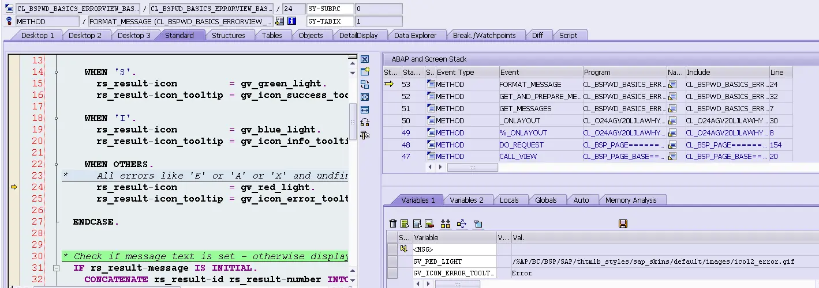Click the SY-SUBRC field

pyautogui.click(x=330, y=9)
